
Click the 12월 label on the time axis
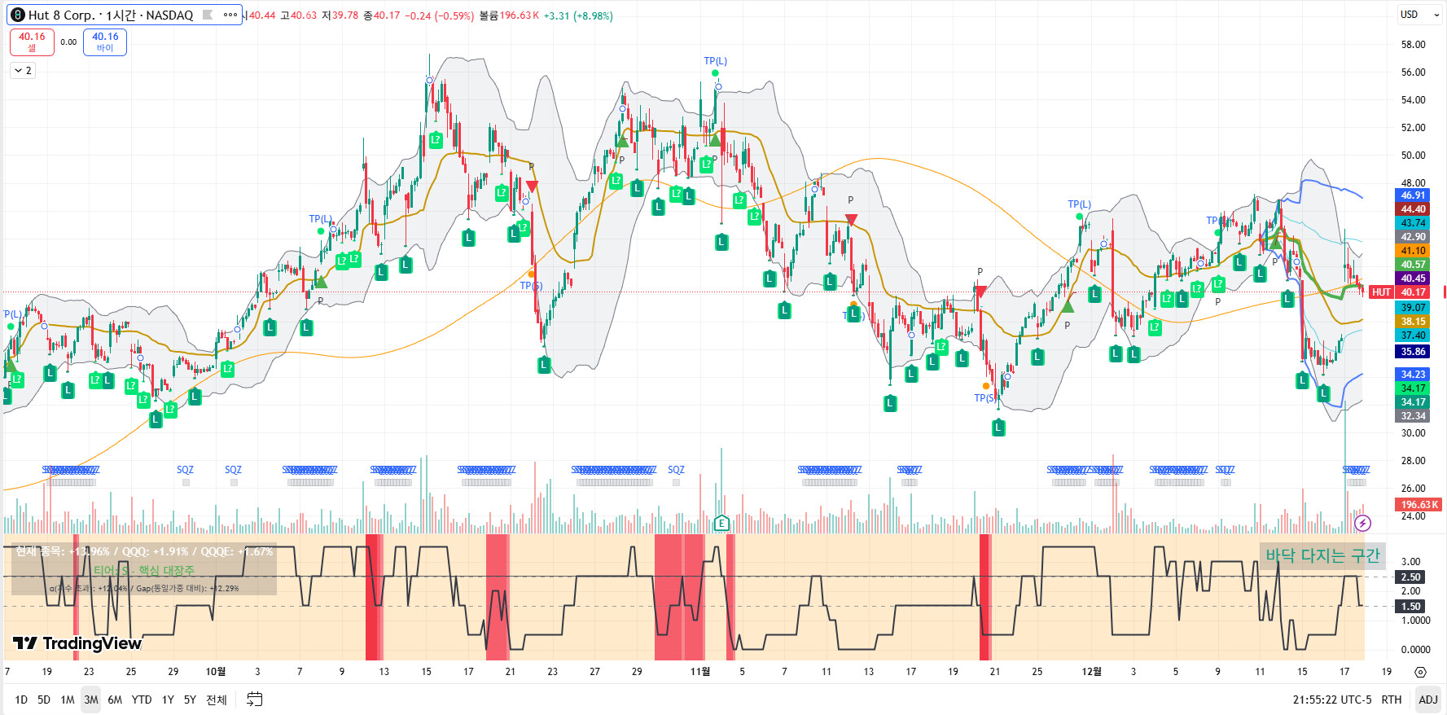click(1092, 672)
